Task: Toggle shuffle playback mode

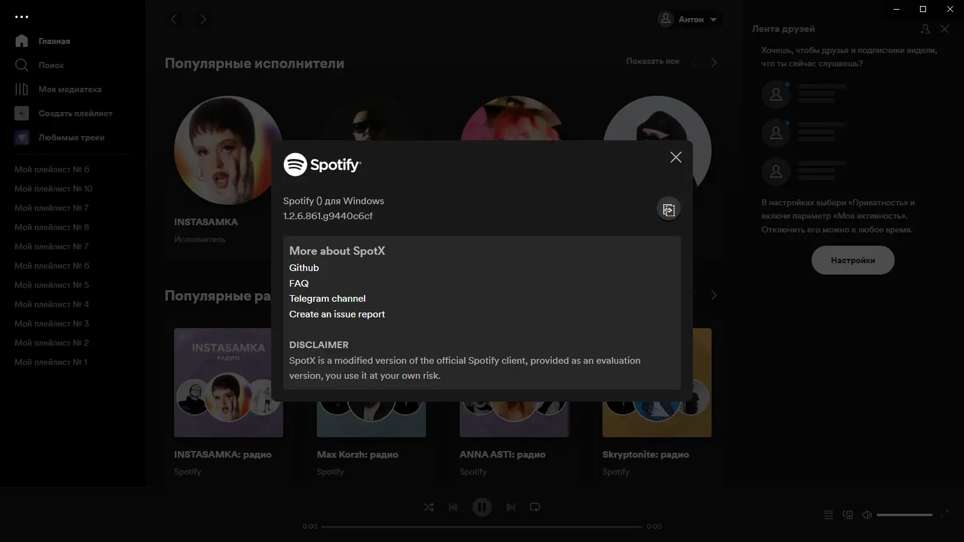Action: coord(429,507)
